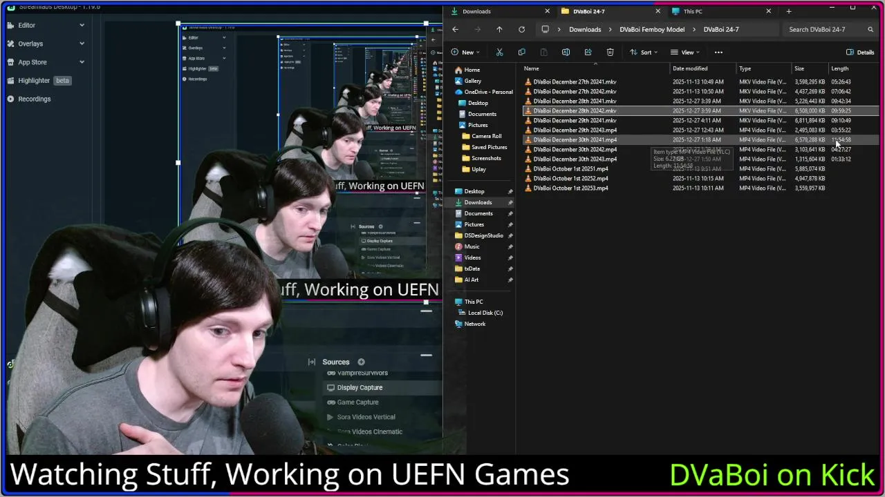This screenshot has height=497, width=885.
Task: Expand the Overlays section chevron
Action: 82,43
